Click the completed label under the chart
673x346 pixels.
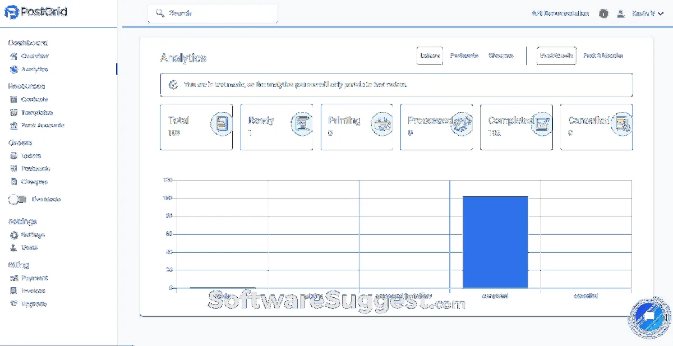click(x=495, y=296)
